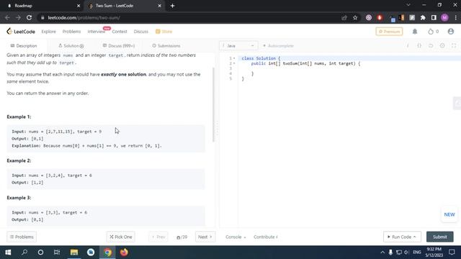Open the notifications bell
Image resolution: width=461 pixels, height=259 pixels.
click(x=415, y=32)
